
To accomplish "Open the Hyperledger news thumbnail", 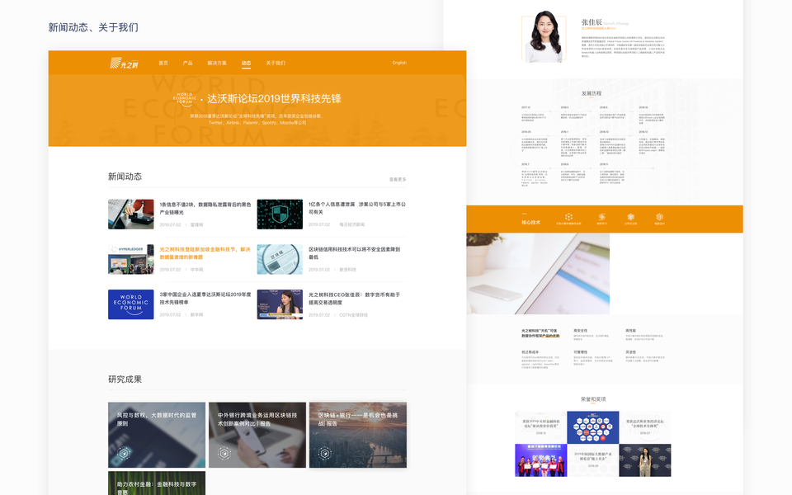I will click(131, 259).
